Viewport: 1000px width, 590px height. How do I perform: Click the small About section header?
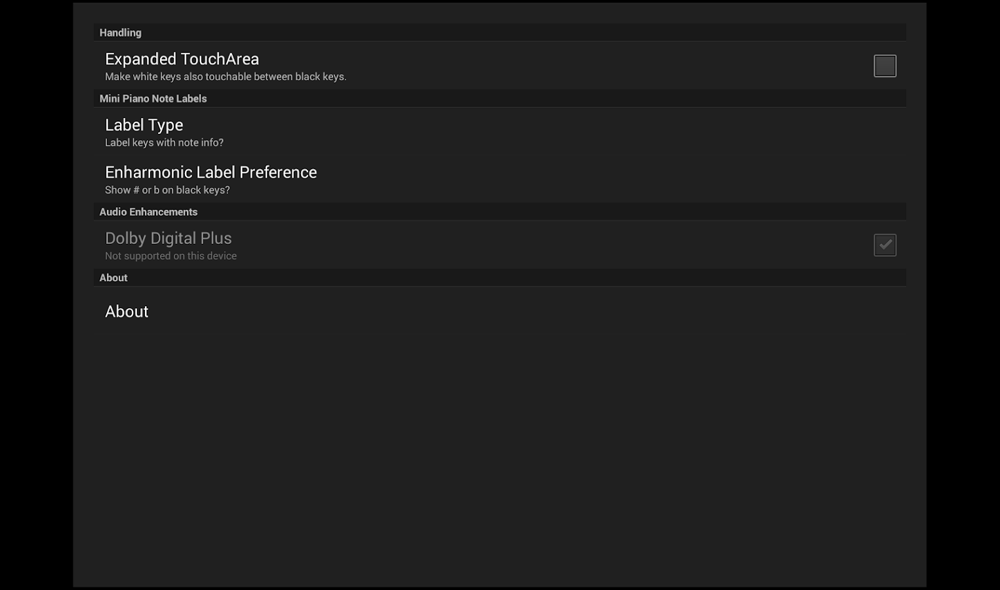point(113,278)
